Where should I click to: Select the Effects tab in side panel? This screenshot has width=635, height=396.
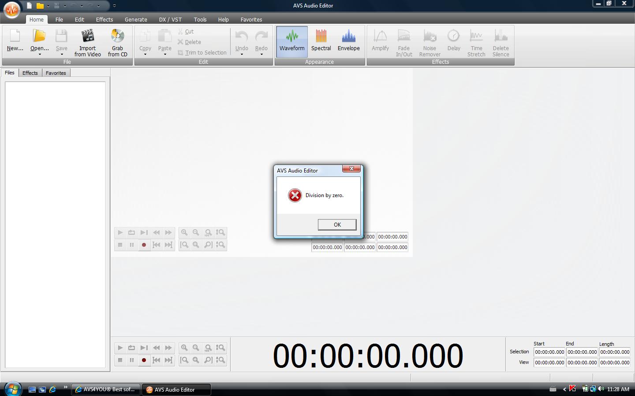pyautogui.click(x=30, y=73)
